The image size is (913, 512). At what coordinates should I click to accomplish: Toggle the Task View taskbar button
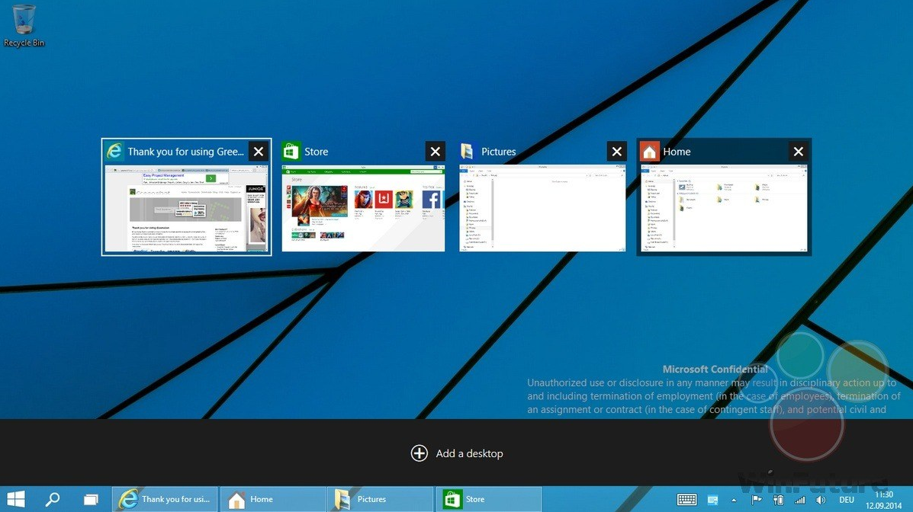click(x=91, y=499)
